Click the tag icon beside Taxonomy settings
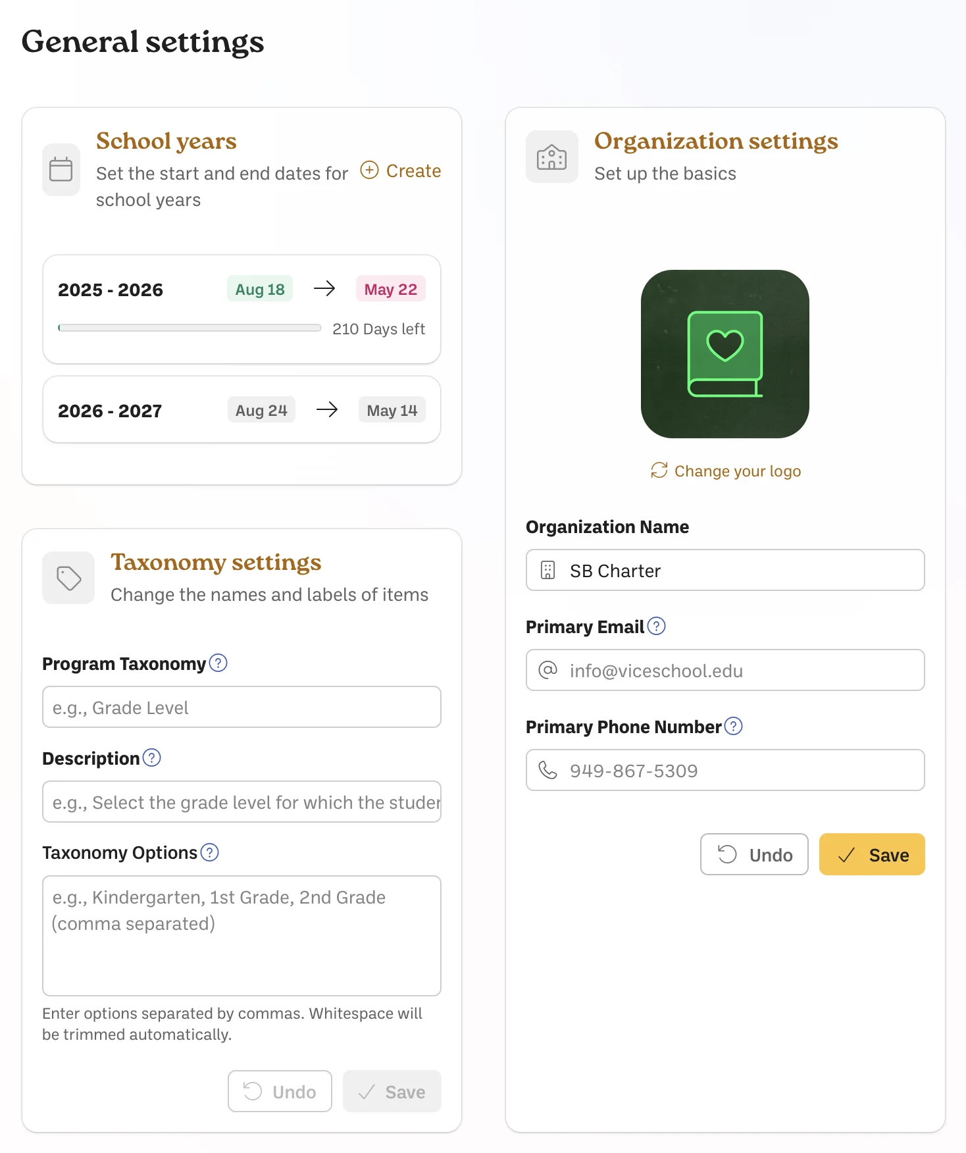 pos(68,578)
